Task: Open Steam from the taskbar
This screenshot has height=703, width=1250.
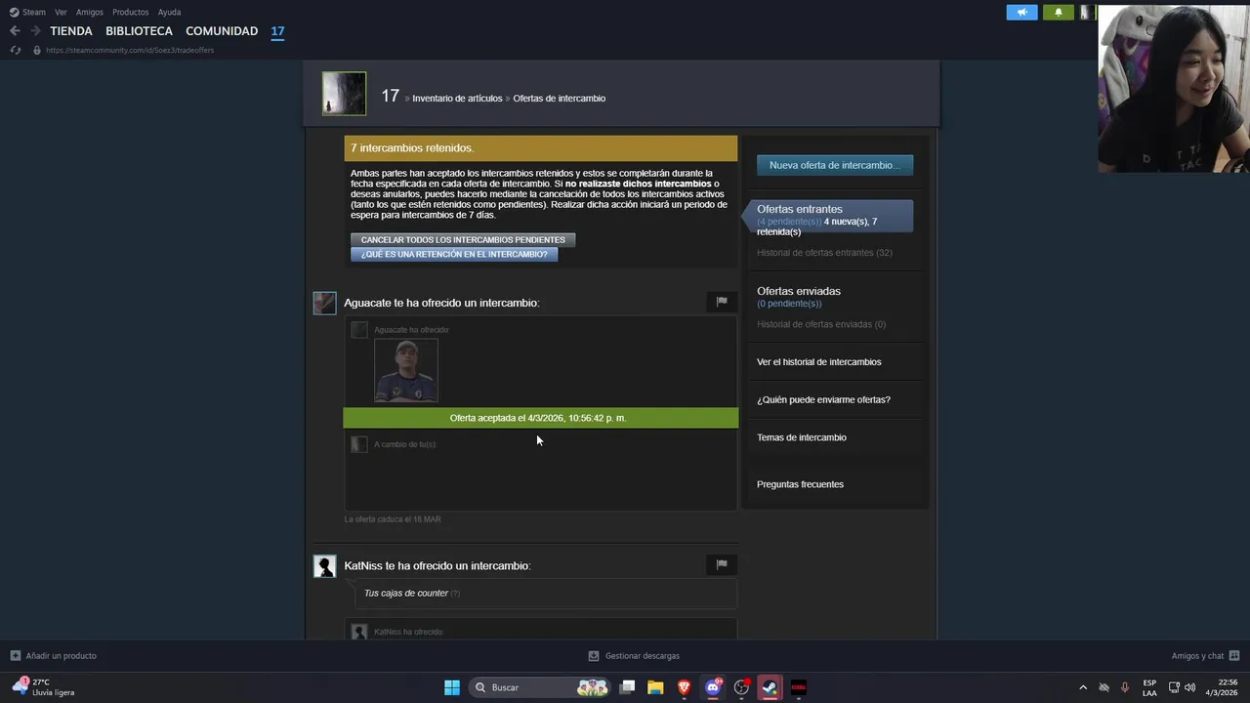Action: (x=770, y=687)
